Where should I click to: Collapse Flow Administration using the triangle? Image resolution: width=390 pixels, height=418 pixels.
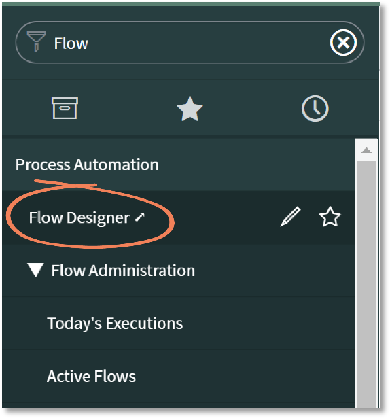click(35, 270)
